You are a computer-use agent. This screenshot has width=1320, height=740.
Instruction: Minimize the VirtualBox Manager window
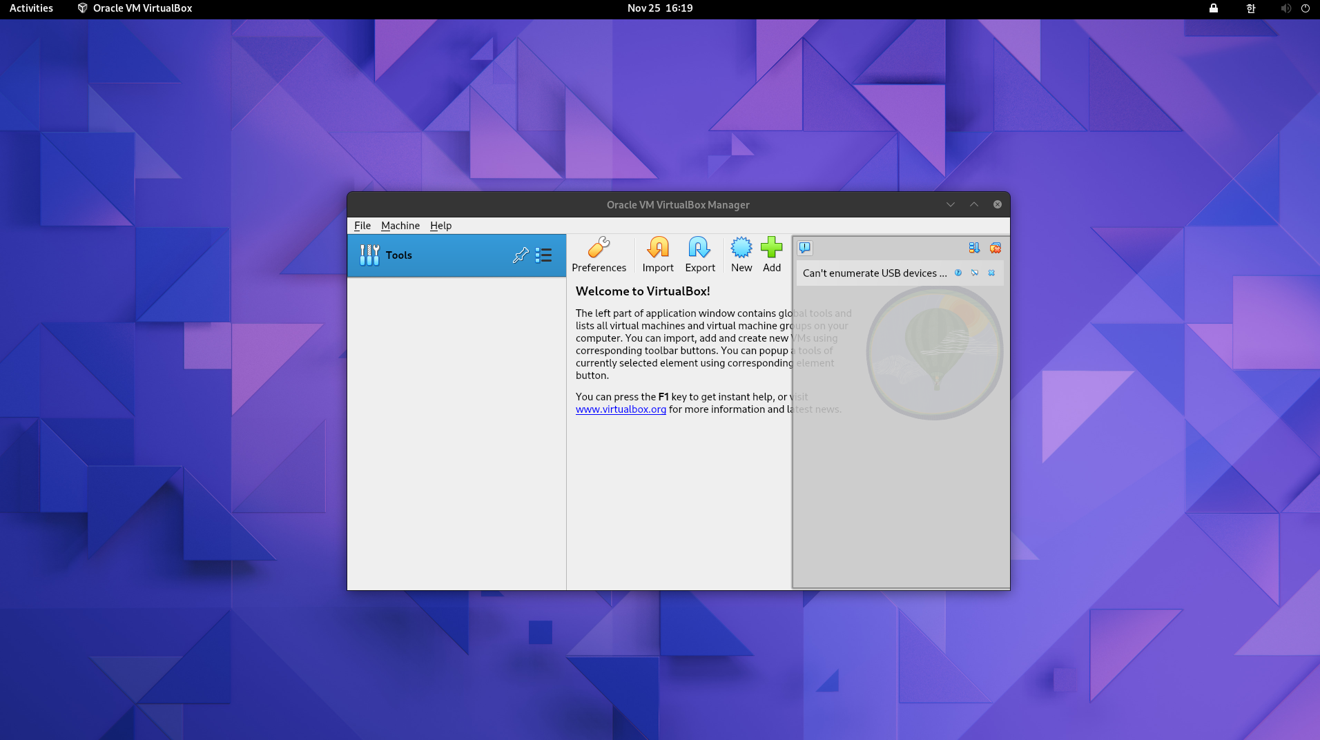coord(951,204)
